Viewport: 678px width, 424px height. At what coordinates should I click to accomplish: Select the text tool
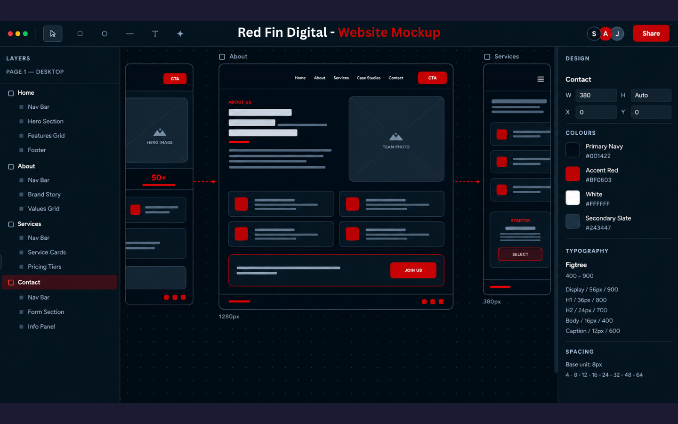click(155, 33)
